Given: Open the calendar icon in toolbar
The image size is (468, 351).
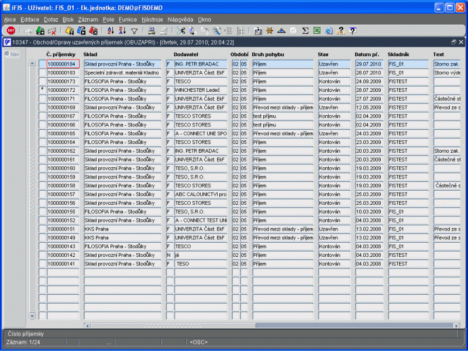Looking at the screenshot, I should coord(258,30).
